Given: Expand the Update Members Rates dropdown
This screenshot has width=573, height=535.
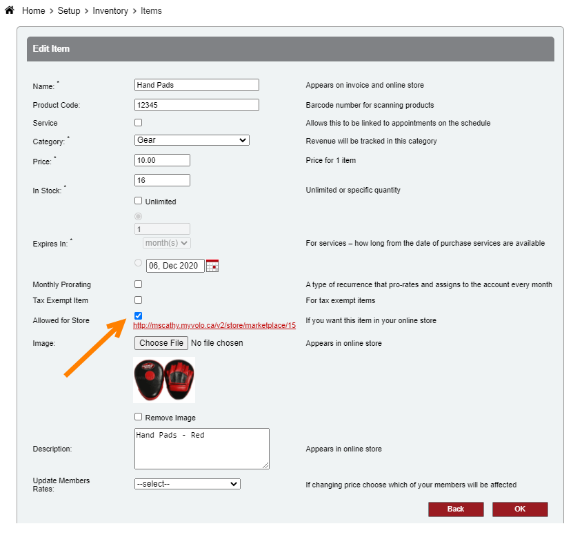Looking at the screenshot, I should tap(187, 484).
